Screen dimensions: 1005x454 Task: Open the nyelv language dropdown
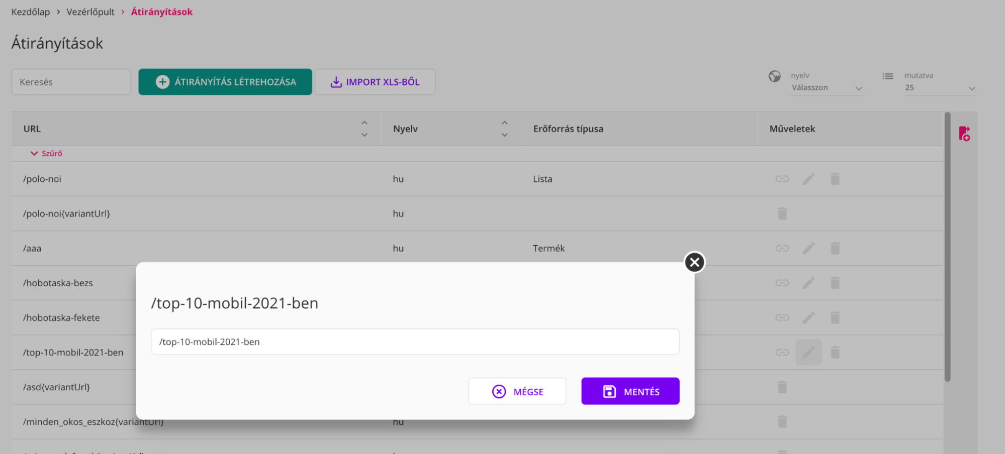pyautogui.click(x=826, y=88)
